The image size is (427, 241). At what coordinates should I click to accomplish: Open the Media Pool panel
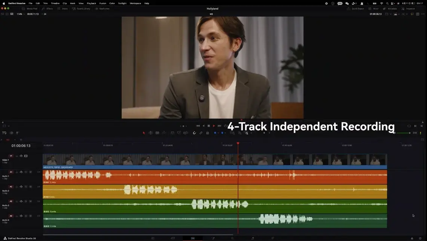coord(30,9)
